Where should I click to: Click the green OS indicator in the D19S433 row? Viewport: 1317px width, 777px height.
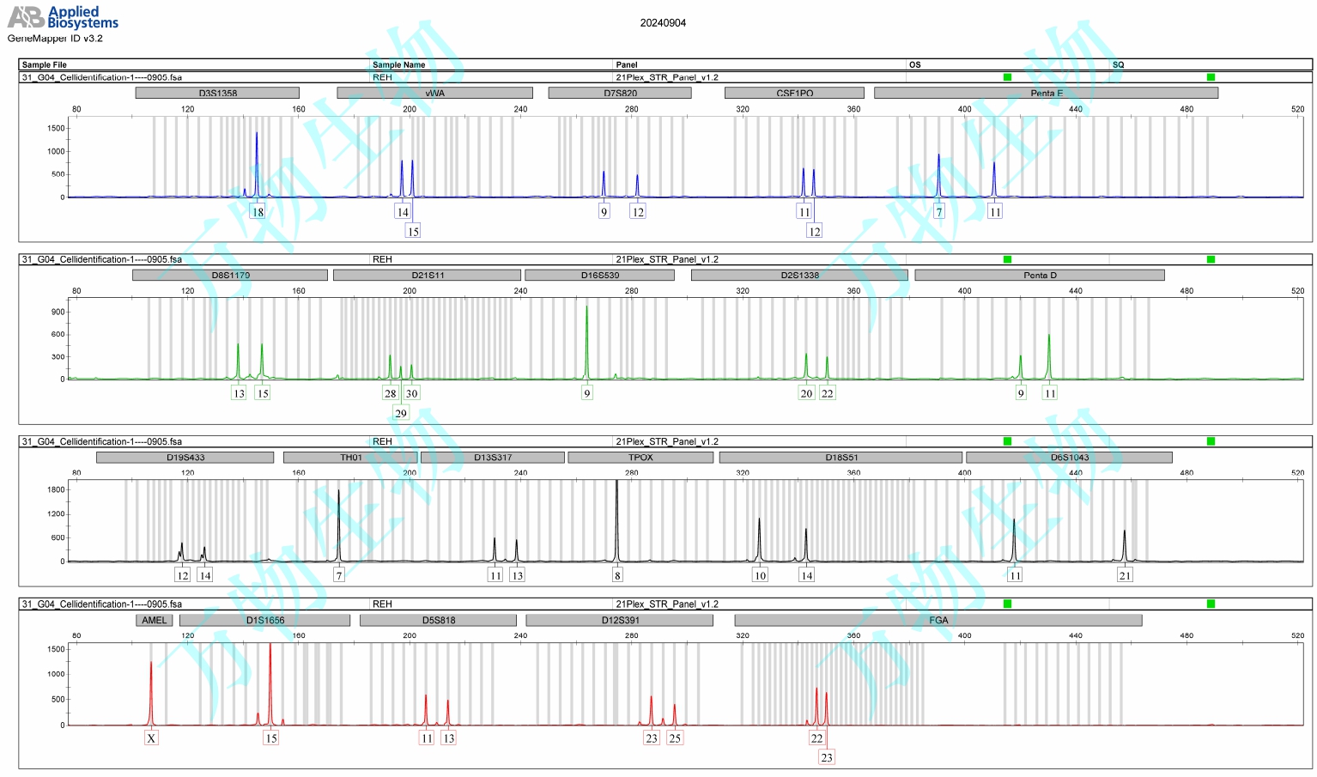tap(1007, 441)
